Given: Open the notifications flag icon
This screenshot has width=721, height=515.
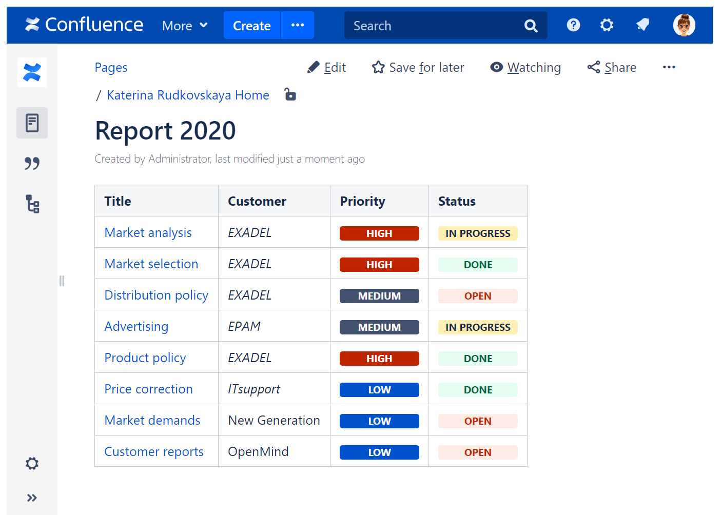Looking at the screenshot, I should click(642, 25).
